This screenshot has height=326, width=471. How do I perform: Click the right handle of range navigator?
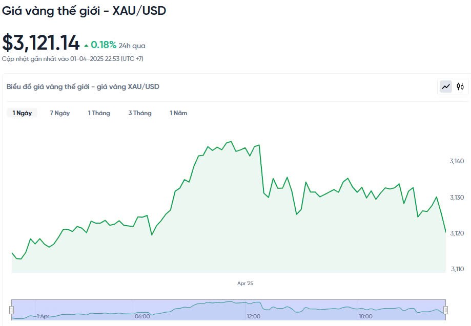click(445, 310)
